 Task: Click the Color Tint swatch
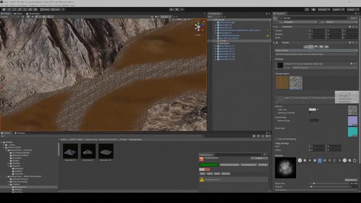[312, 109]
